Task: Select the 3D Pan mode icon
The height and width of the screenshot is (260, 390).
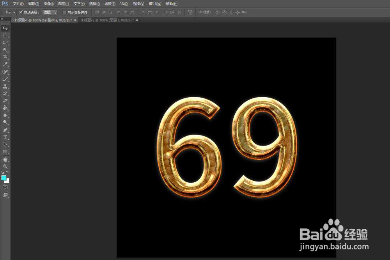Action: 231,12
